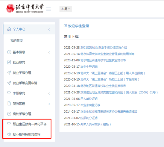Viewport: 164px width, 147px height.
Task: Click the info icon next to 基本信息
Action: click(x=9, y=52)
